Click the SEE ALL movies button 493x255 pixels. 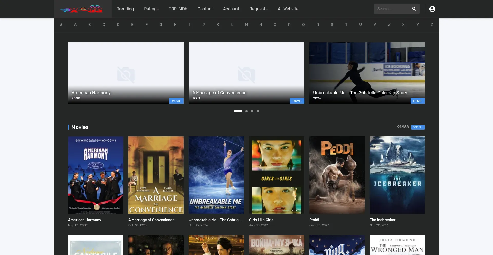(x=418, y=127)
